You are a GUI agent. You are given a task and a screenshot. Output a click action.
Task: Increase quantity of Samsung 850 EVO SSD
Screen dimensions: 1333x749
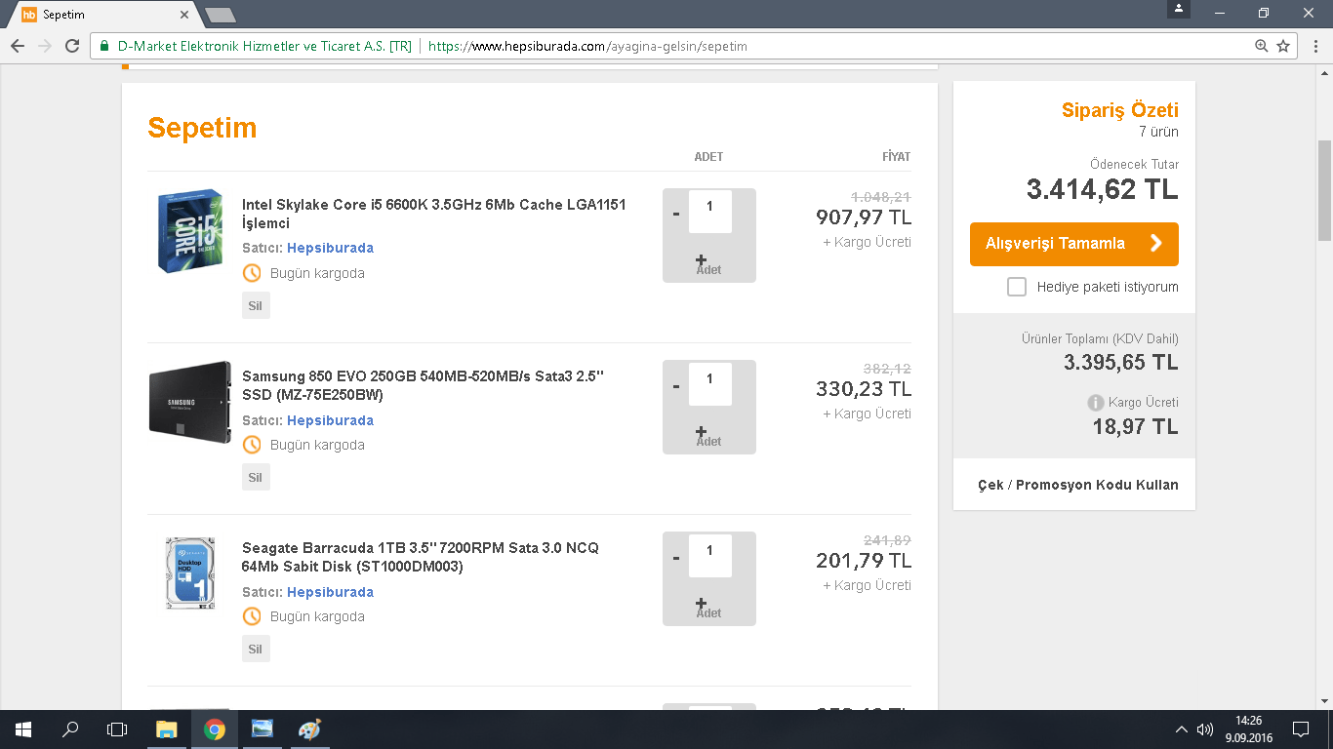click(701, 431)
